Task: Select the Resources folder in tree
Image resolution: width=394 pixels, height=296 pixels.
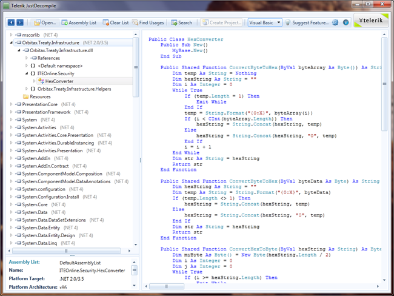Action: click(40, 96)
